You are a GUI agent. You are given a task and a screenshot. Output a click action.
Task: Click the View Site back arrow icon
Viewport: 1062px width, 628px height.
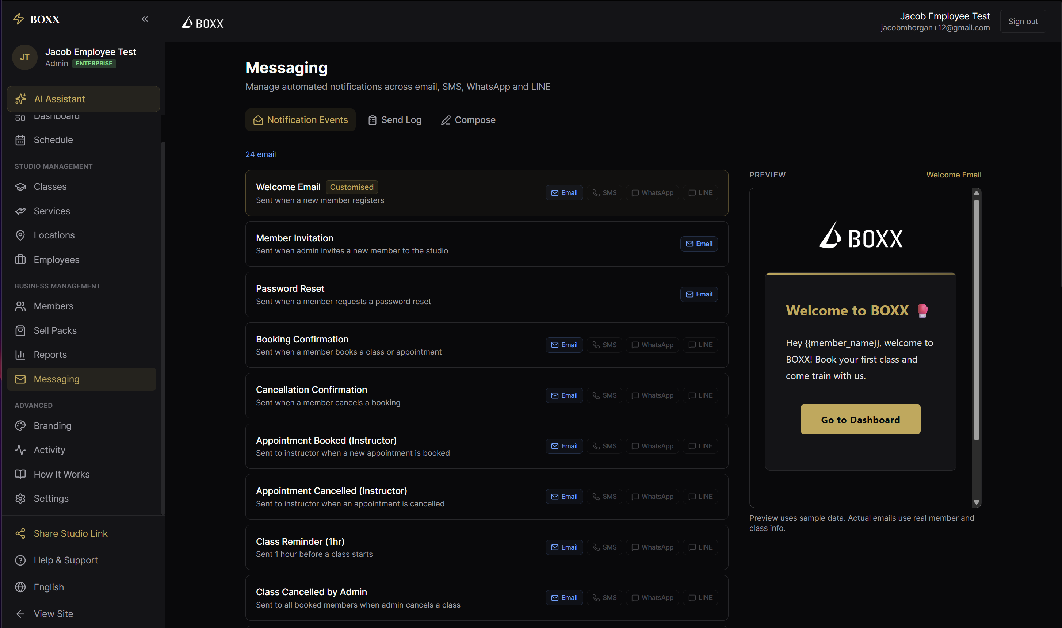[20, 614]
